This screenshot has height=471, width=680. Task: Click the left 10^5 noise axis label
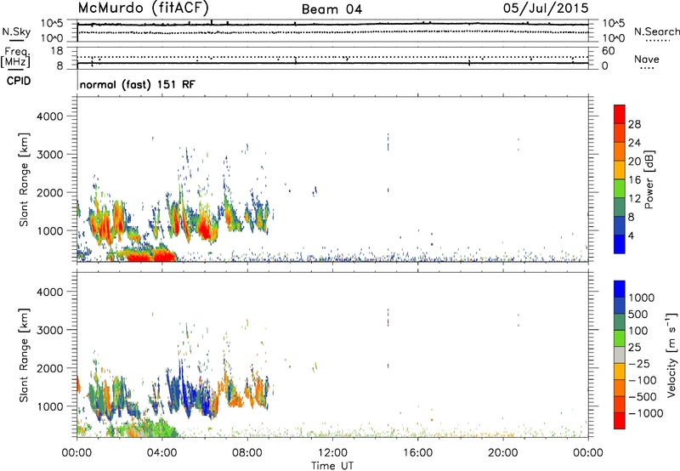(x=52, y=23)
